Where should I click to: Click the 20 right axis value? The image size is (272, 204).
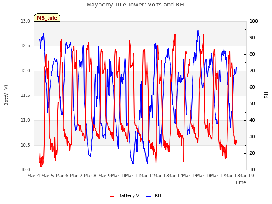[x=252, y=153]
